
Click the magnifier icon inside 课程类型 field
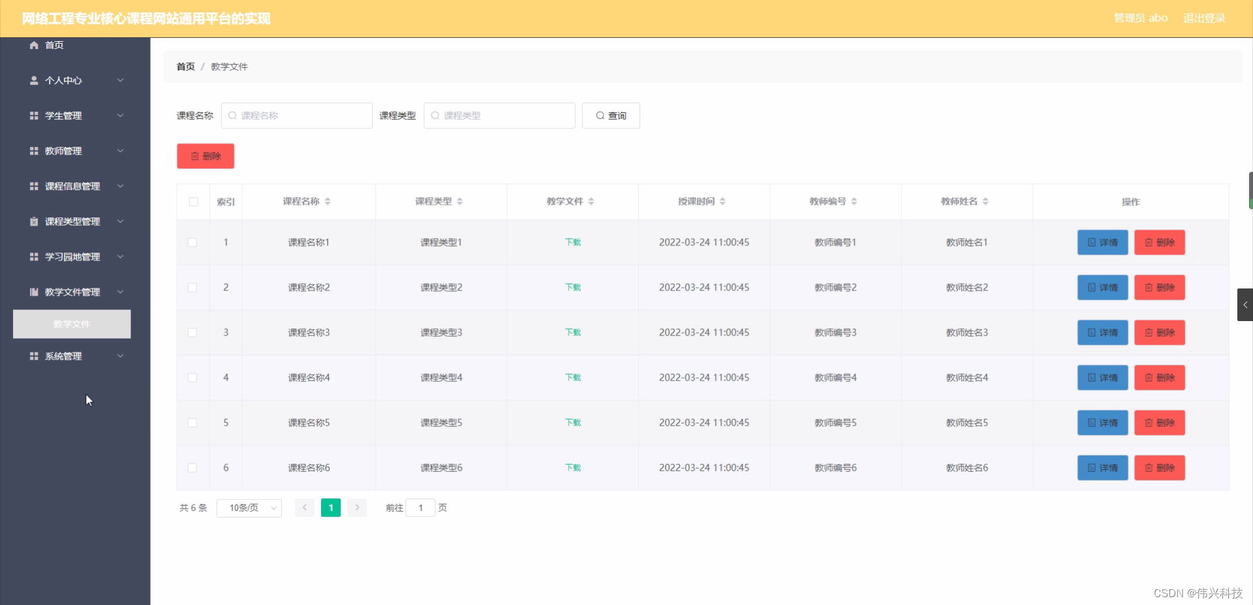tap(435, 115)
